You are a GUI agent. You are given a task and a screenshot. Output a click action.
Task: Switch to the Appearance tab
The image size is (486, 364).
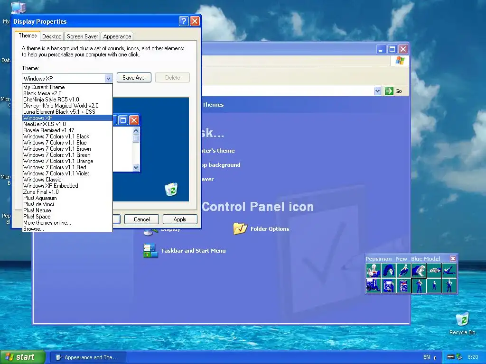(x=117, y=36)
